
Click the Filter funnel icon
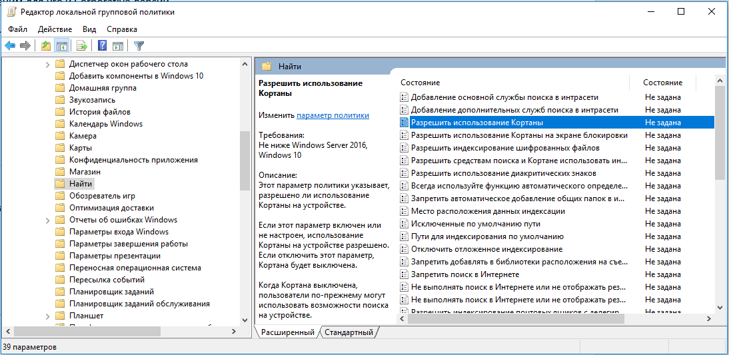pyautogui.click(x=139, y=46)
